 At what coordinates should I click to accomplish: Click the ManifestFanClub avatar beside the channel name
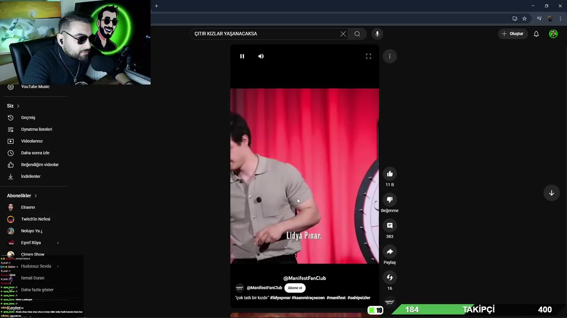[x=240, y=288]
